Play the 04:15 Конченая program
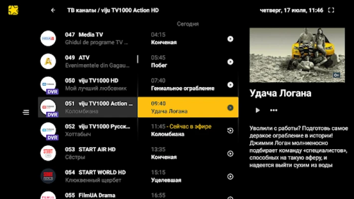Screen dimensions: 354x199 pyautogui.click(x=230, y=39)
